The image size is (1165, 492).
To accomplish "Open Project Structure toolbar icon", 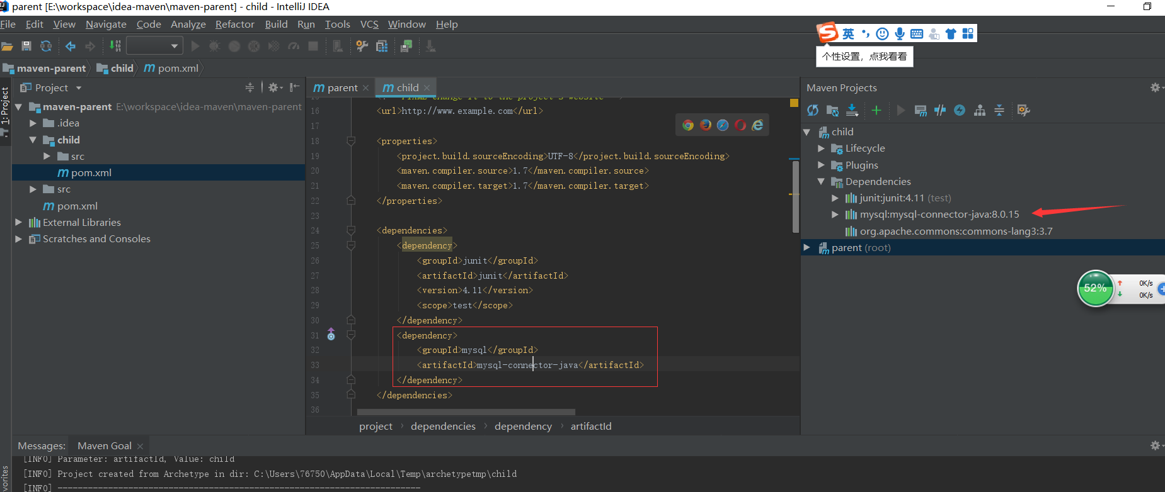I will pyautogui.click(x=382, y=46).
